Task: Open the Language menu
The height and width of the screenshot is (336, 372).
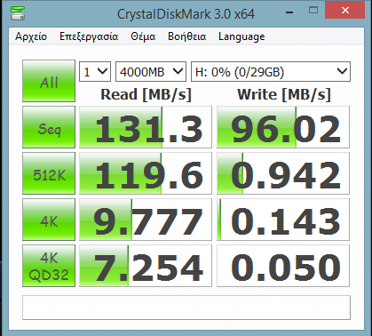Action: coord(241,36)
